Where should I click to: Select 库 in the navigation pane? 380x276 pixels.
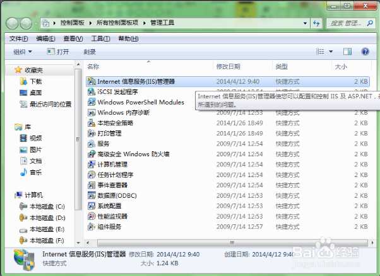click(x=28, y=127)
